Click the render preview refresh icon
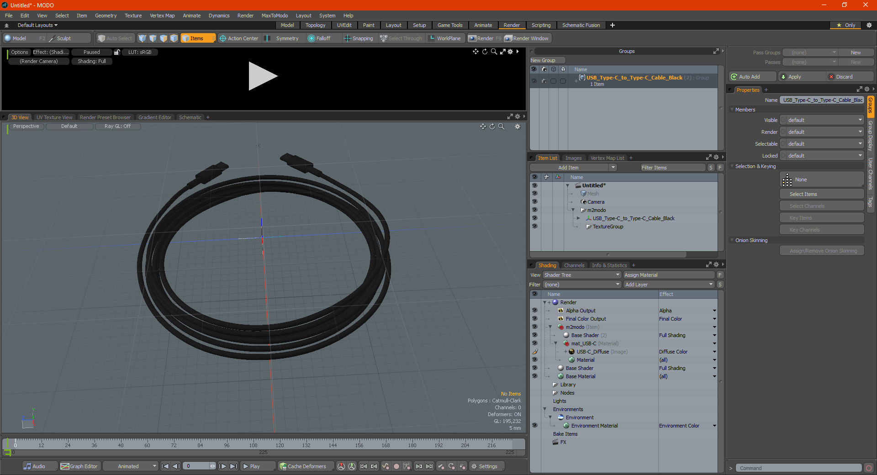877x475 pixels. click(x=485, y=52)
